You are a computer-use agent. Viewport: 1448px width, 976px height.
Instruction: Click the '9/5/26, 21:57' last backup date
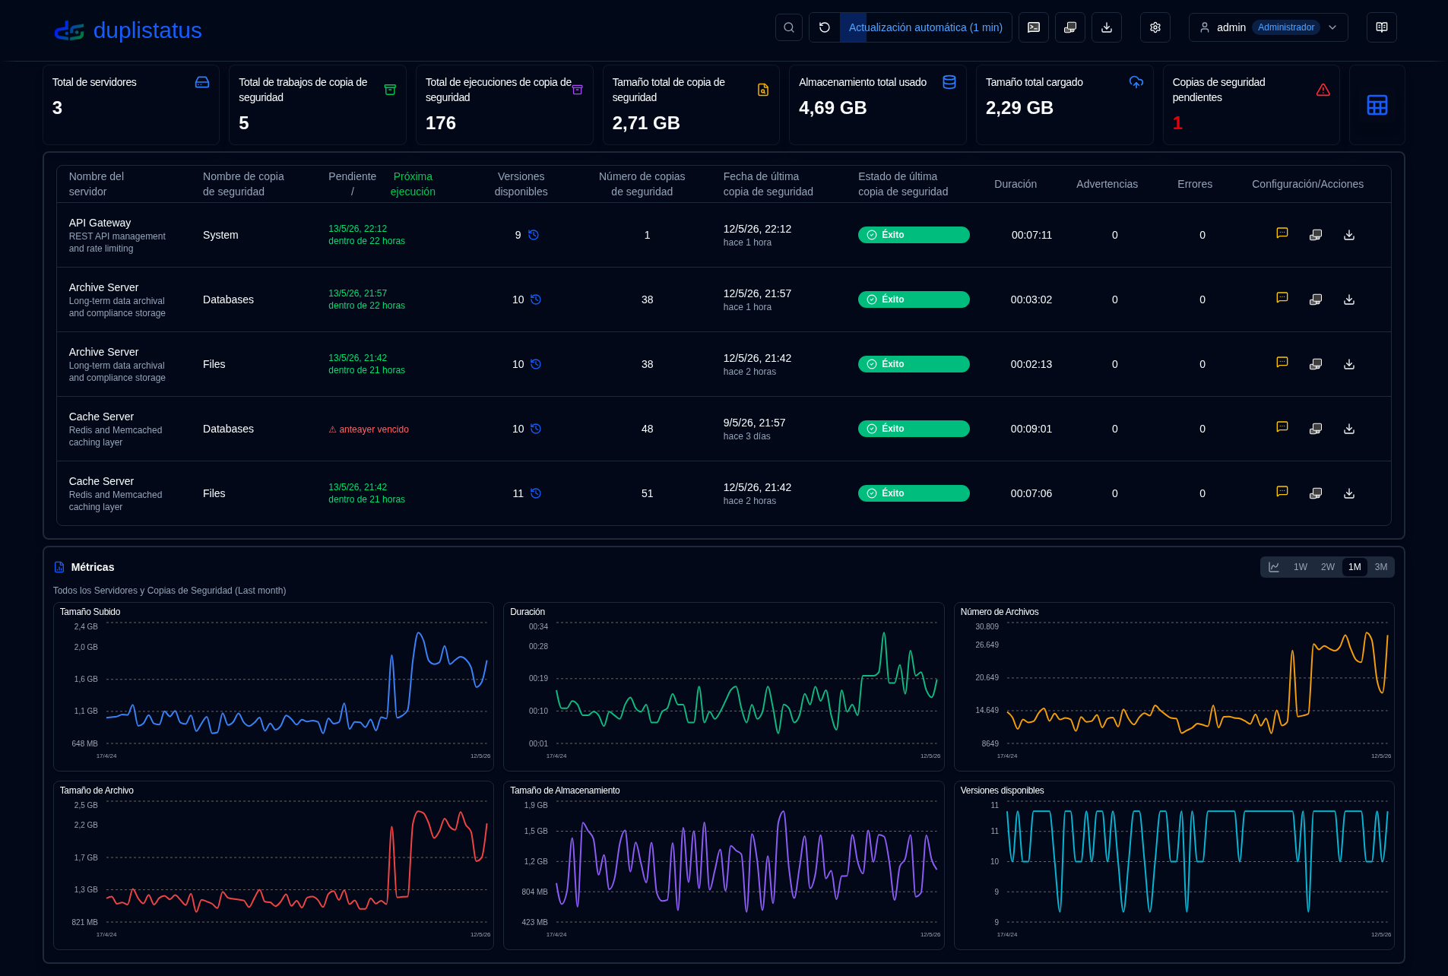tap(754, 423)
